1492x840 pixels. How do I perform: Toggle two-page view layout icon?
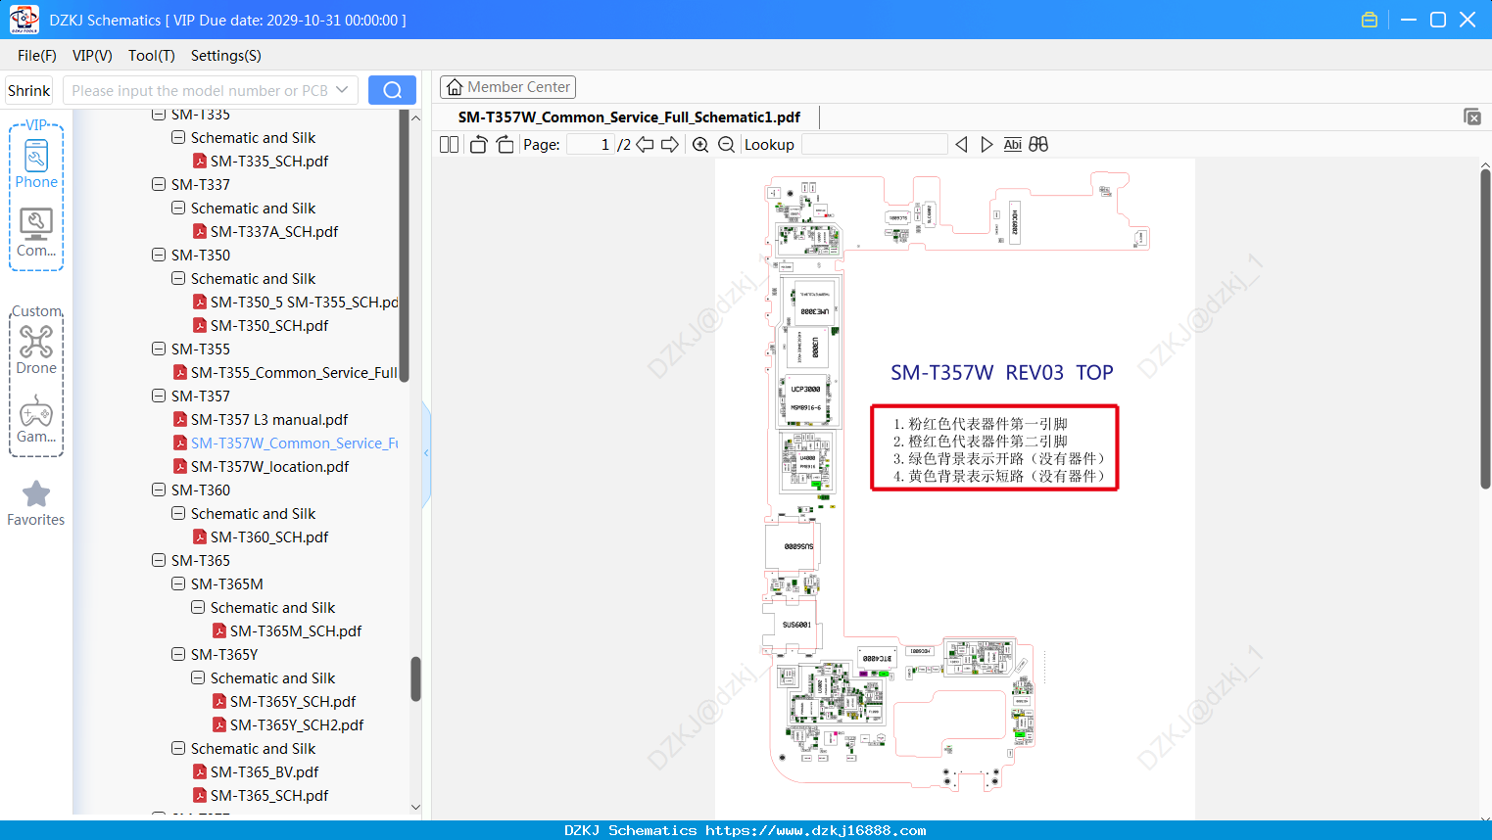click(449, 144)
